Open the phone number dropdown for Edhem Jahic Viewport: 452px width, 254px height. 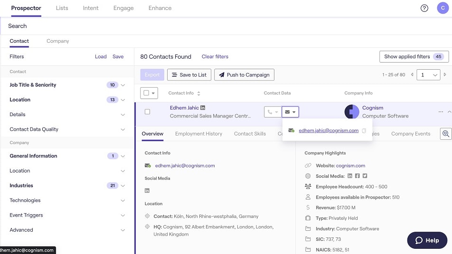[x=273, y=112]
